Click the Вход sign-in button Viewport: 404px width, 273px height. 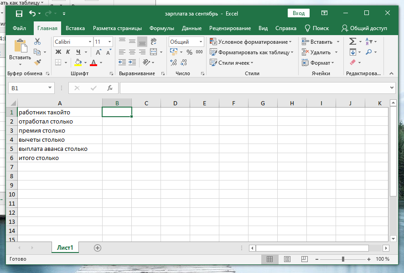[x=299, y=13]
